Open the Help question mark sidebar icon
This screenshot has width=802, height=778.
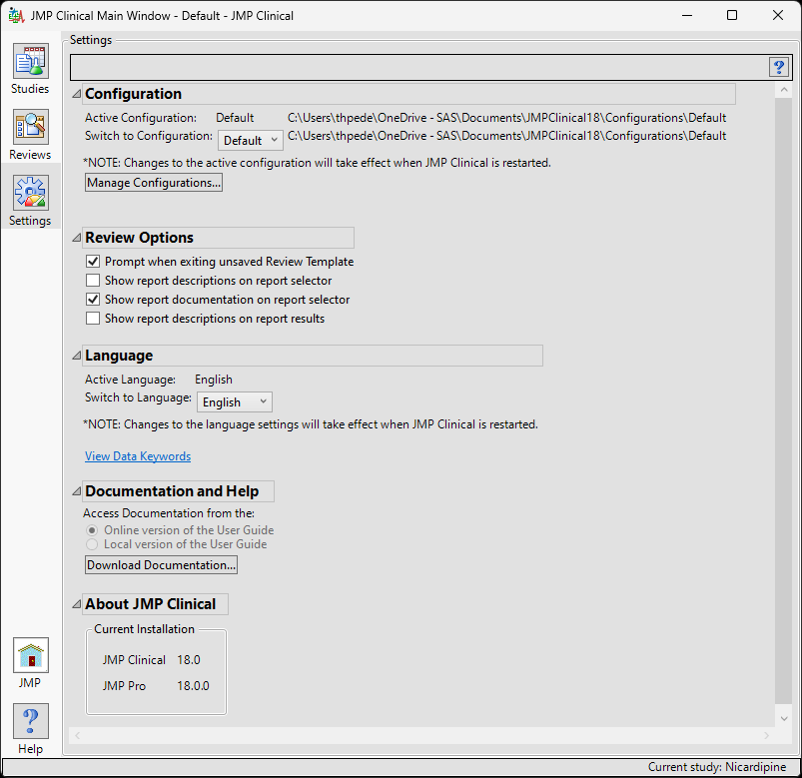pyautogui.click(x=31, y=721)
